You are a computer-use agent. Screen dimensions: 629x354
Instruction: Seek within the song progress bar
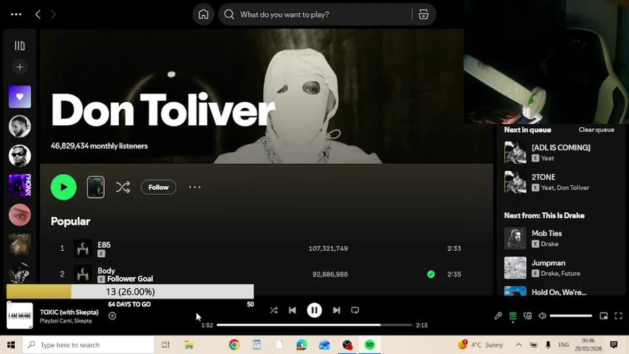tap(314, 325)
